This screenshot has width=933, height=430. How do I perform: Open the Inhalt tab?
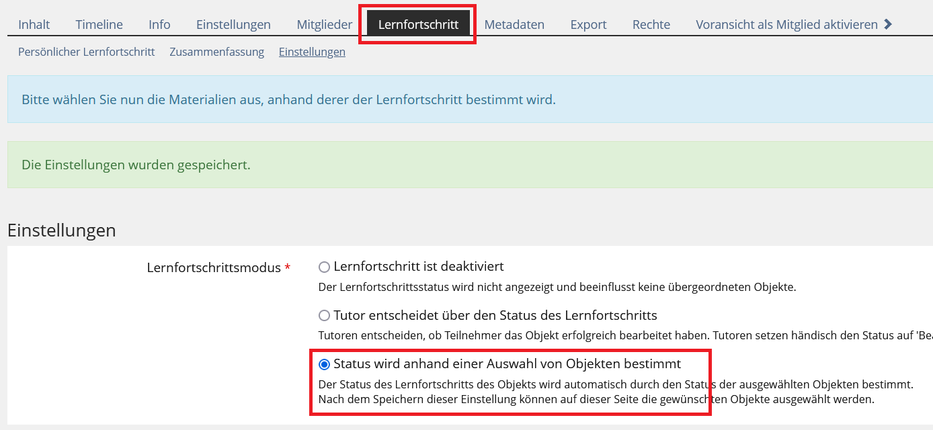34,25
